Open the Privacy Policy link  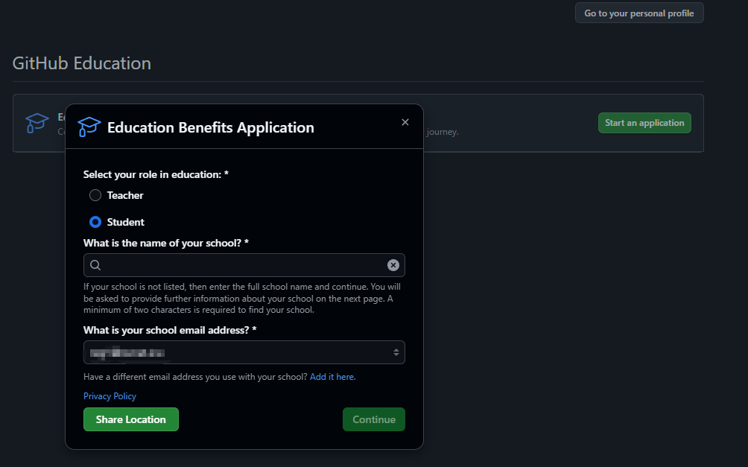tap(110, 396)
